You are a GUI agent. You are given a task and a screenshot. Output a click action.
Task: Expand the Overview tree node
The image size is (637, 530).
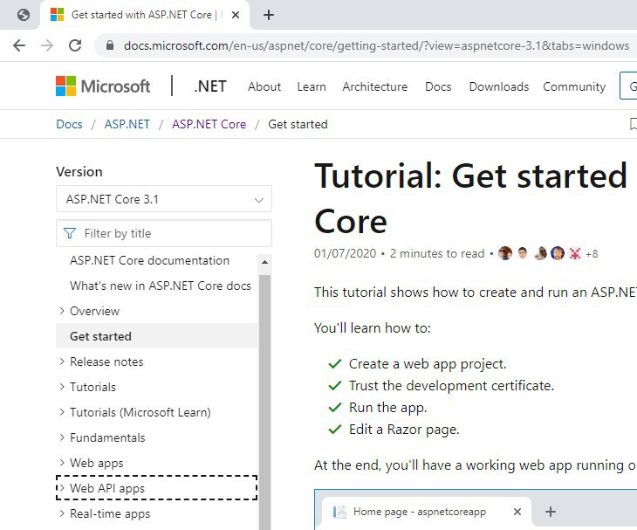pyautogui.click(x=62, y=311)
